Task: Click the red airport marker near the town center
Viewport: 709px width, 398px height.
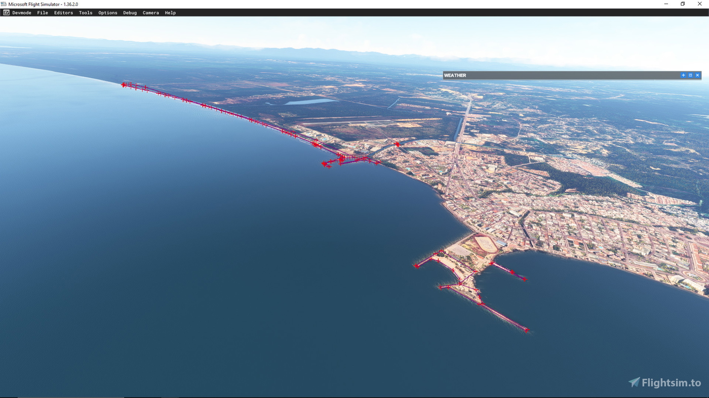Action: click(x=397, y=143)
